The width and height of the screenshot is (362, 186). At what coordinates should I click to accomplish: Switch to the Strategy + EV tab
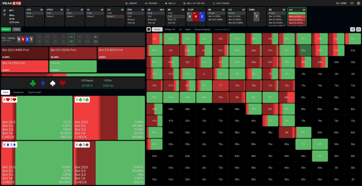(x=170, y=30)
